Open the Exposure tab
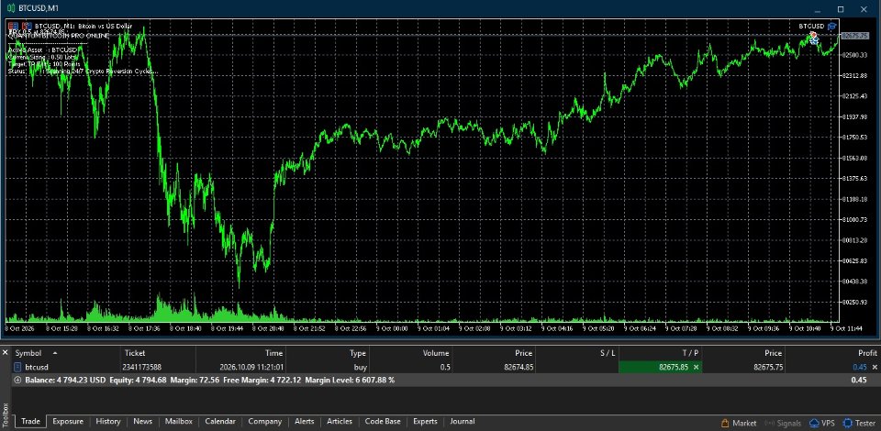 [68, 422]
